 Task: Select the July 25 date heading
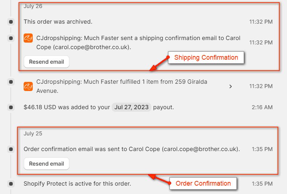[33, 134]
